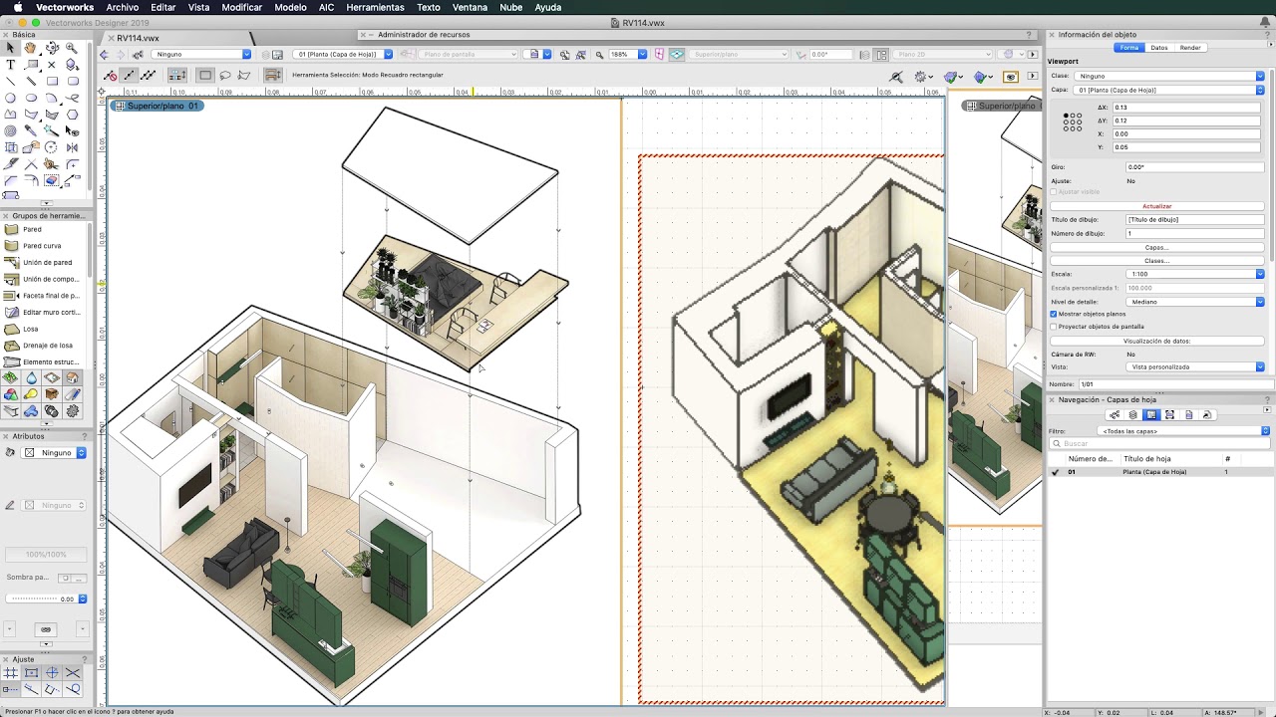
Task: Open the Nivel de detalle dropdown
Action: pos(1196,302)
